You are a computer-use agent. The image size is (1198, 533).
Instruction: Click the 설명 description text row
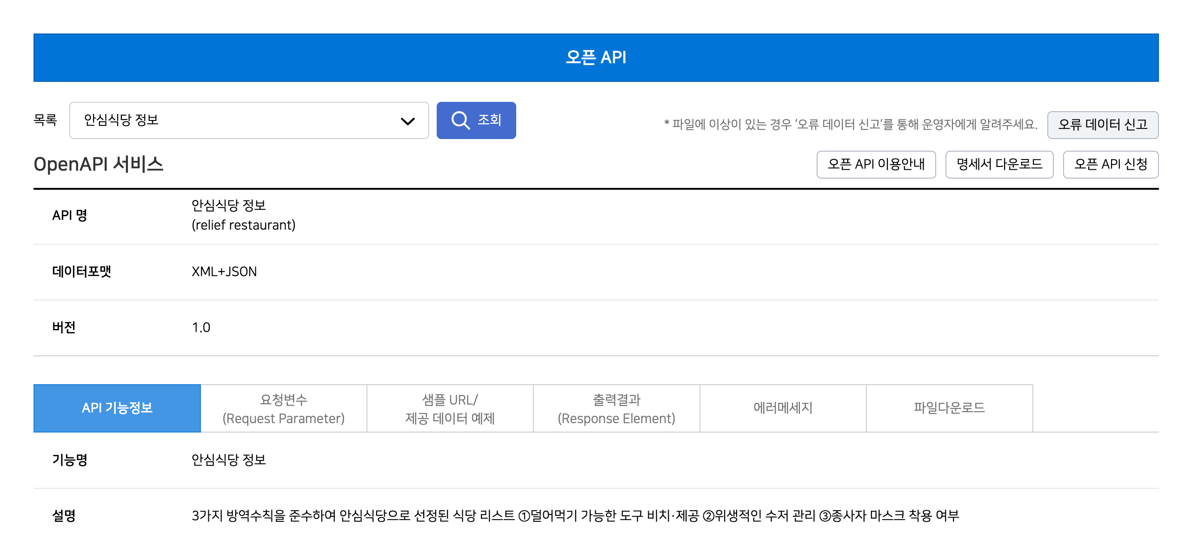click(x=575, y=515)
